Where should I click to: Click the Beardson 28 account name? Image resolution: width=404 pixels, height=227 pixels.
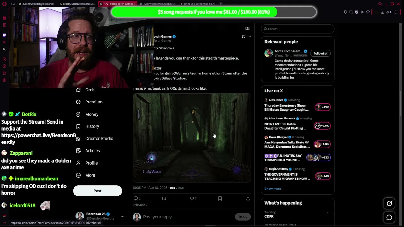(96, 214)
